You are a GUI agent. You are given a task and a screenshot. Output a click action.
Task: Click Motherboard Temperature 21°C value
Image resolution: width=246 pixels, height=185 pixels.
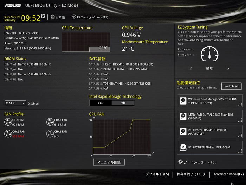coord(128,49)
